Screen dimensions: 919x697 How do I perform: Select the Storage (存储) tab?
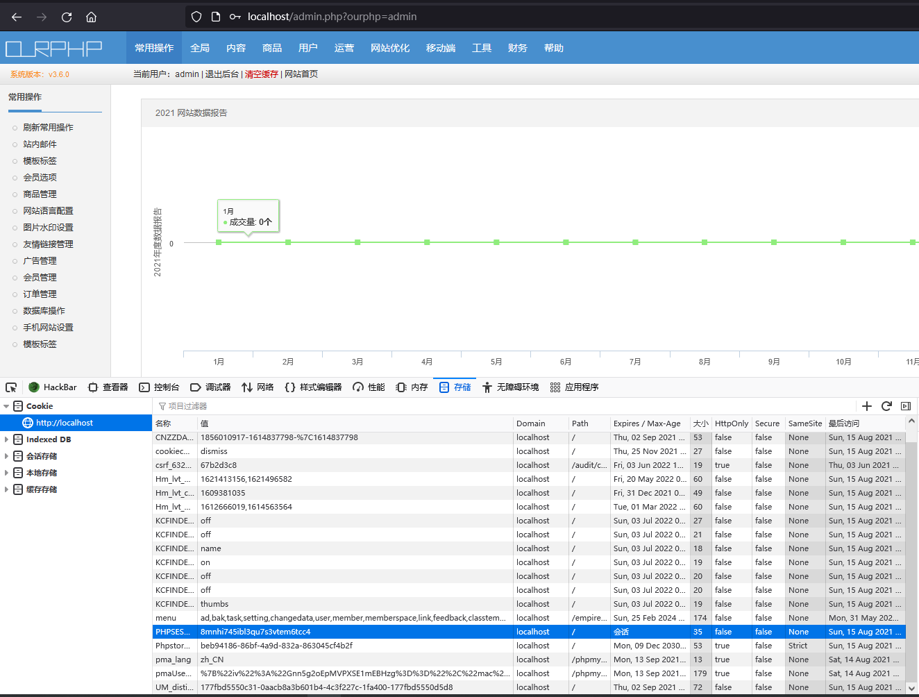[x=455, y=387]
